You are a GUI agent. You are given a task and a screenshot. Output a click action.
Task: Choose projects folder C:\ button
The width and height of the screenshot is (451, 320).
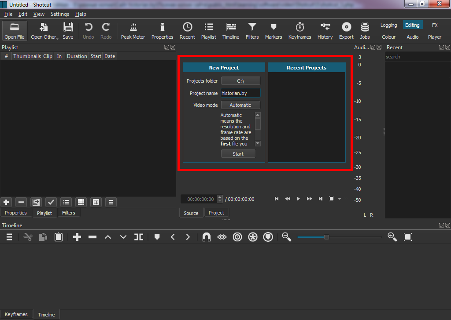tap(240, 81)
